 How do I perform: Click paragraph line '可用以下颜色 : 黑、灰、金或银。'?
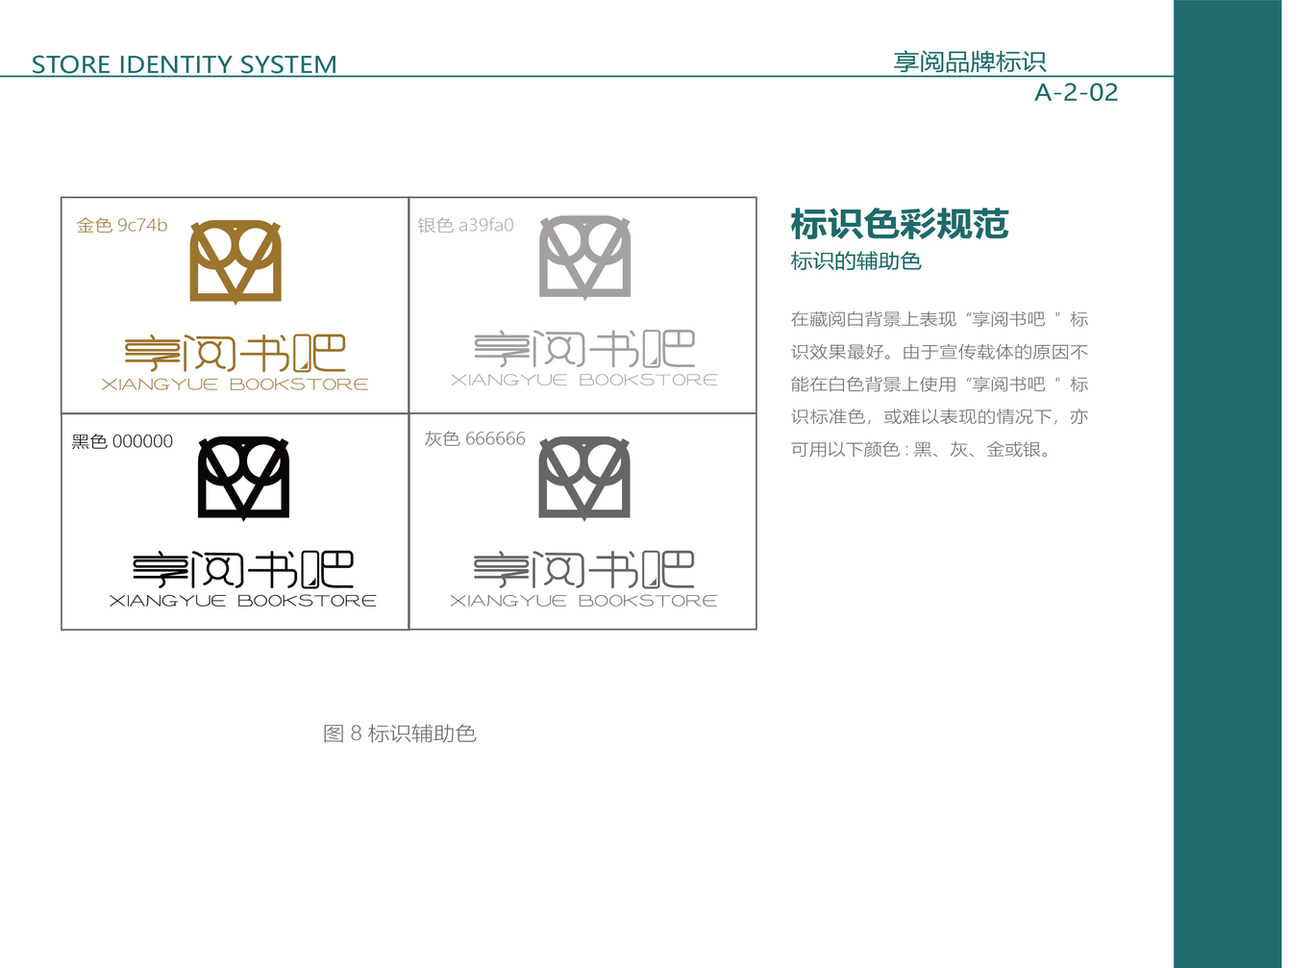pyautogui.click(x=923, y=450)
